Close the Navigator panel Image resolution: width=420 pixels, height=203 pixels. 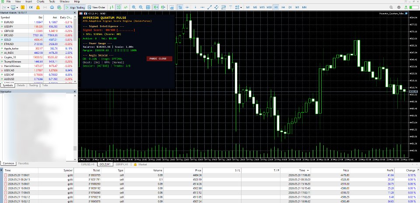(x=75, y=91)
